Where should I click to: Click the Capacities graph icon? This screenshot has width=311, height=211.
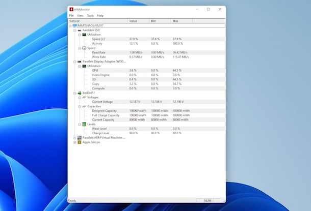(x=84, y=106)
